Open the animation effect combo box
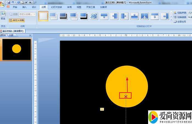The width and height of the screenshot is (192, 124). click(x=27, y=14)
